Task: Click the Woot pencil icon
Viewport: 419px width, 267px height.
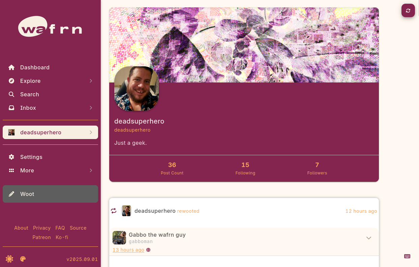Action: coord(11,194)
